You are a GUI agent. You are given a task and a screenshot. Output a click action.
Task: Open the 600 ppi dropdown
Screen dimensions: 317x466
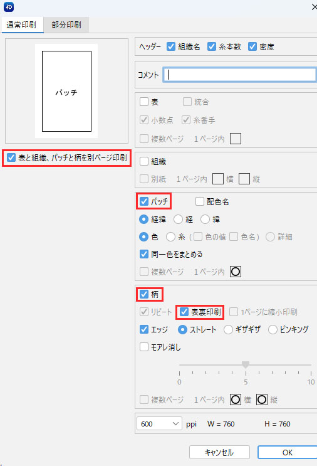coord(159,423)
